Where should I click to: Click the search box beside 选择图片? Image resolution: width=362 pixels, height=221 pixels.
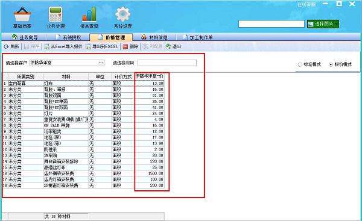[271, 24]
